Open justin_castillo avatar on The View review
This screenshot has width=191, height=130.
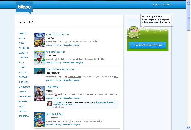click(x=66, y=77)
